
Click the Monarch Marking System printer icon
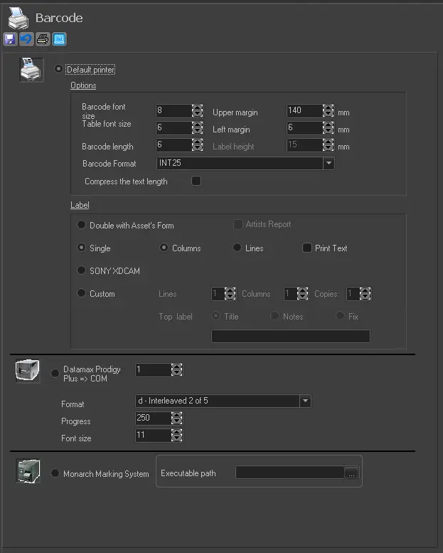point(28,472)
